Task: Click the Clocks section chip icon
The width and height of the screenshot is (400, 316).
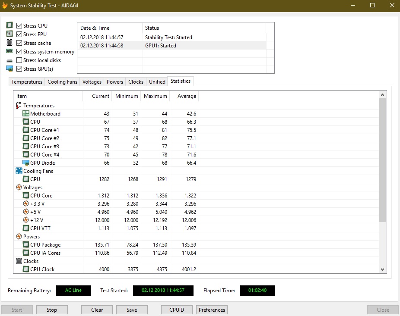Action: tap(19, 261)
